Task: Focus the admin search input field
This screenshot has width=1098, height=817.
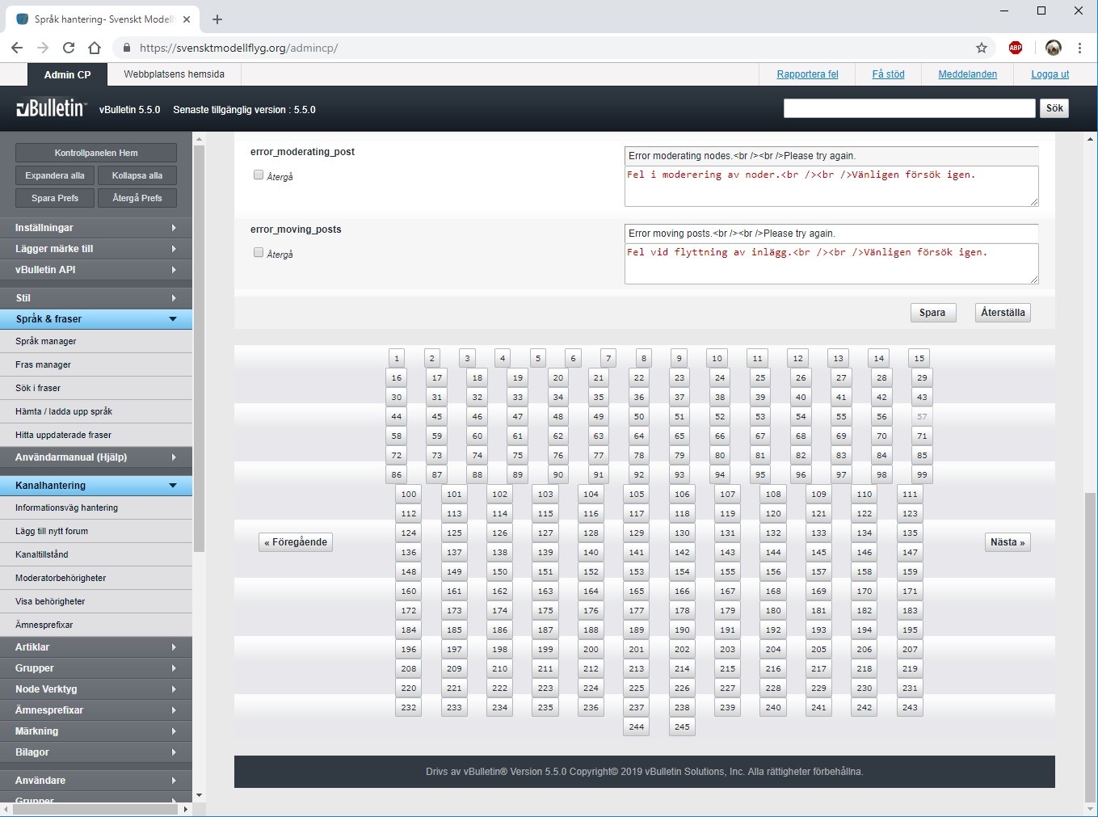Action: (x=909, y=108)
